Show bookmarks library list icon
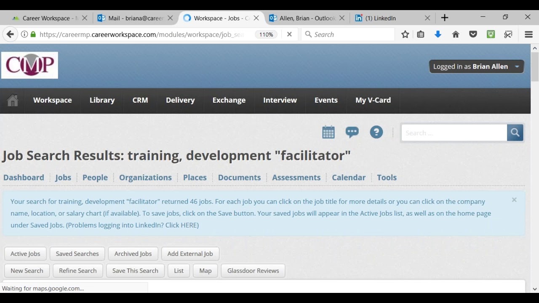The height and width of the screenshot is (303, 539). pos(421,35)
